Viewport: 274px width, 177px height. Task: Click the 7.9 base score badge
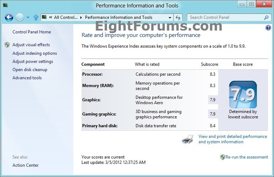point(243,95)
